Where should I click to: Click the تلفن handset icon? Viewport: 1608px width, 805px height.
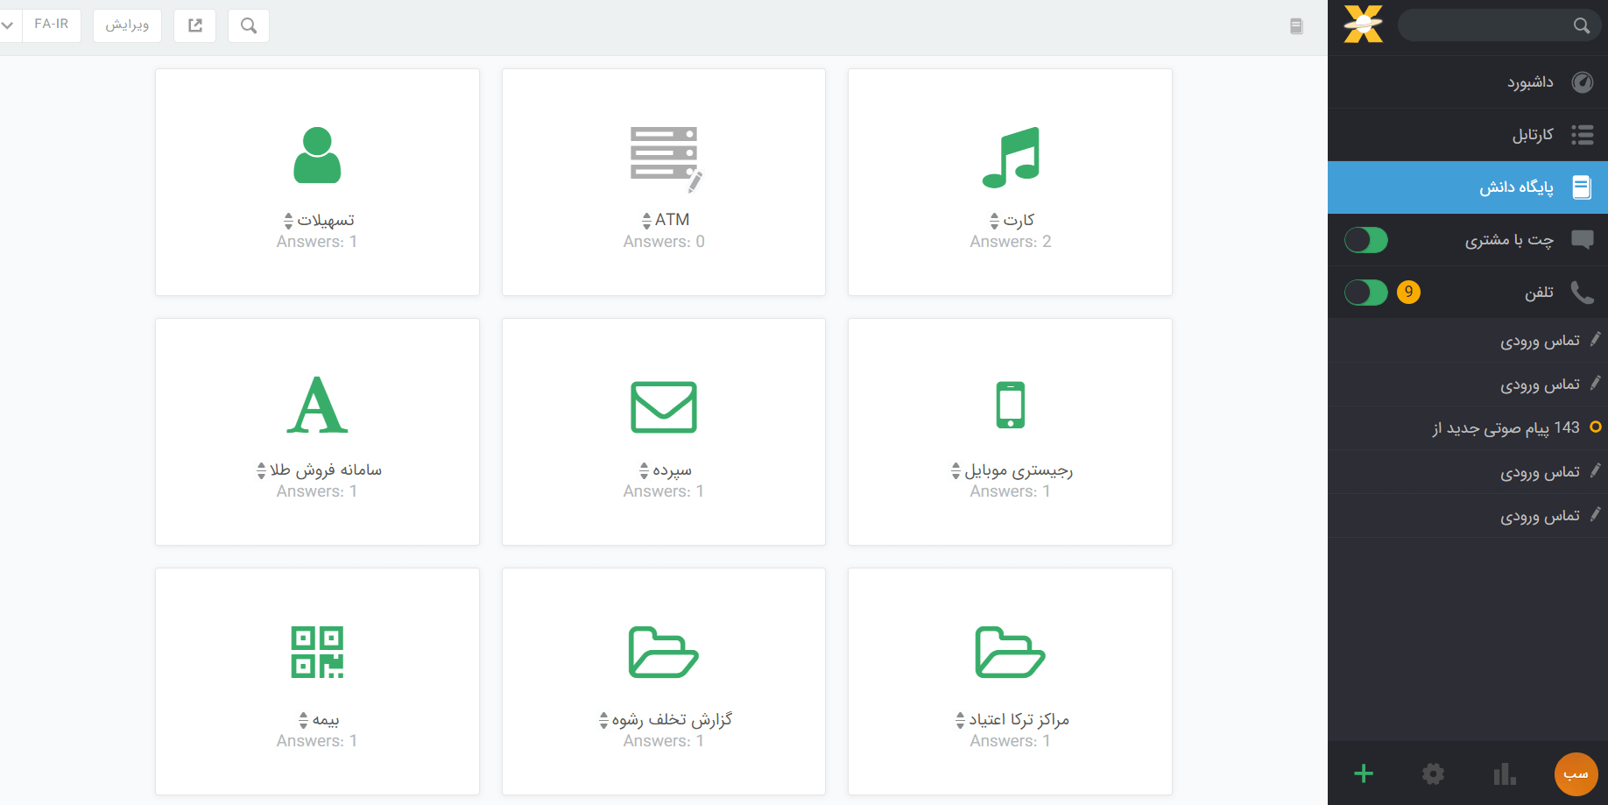1583,293
